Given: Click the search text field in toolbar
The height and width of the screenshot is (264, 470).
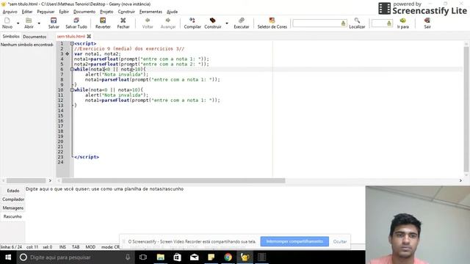Looking at the screenshot, I should (317, 23).
